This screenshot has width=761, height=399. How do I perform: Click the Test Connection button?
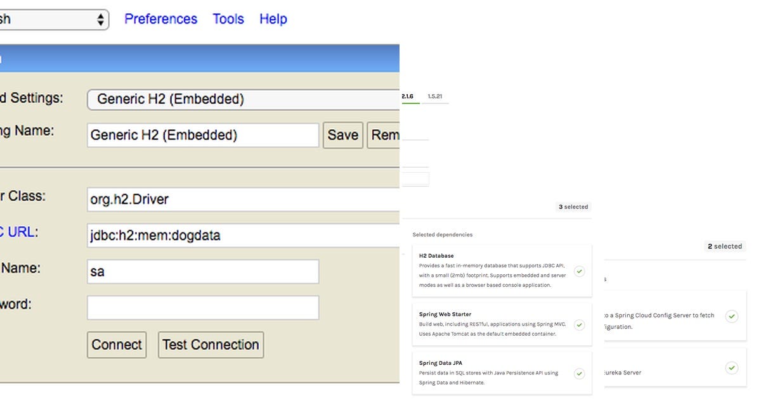pyautogui.click(x=211, y=345)
